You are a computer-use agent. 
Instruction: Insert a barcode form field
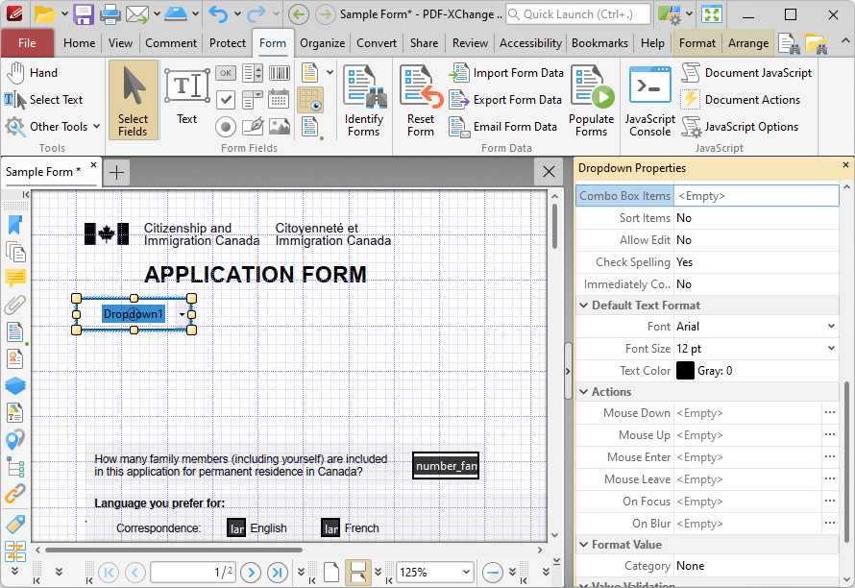[x=280, y=73]
